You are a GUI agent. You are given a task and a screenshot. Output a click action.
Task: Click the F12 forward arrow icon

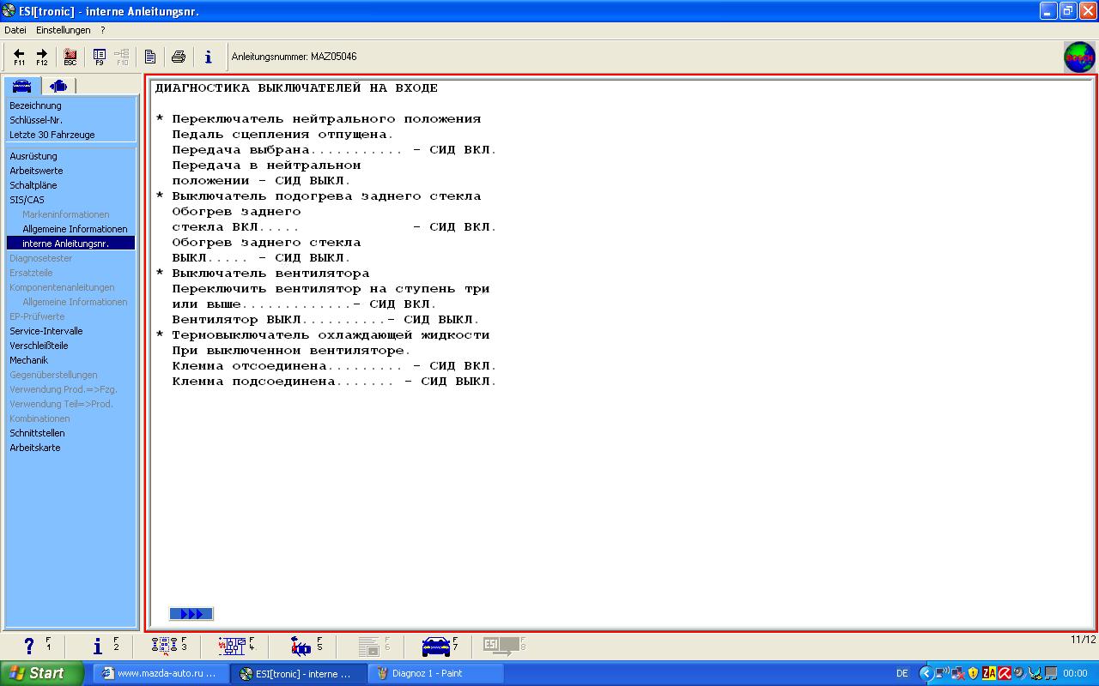tap(41, 57)
